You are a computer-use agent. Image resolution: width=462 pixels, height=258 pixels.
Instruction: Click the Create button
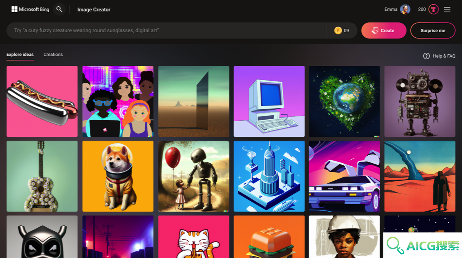[x=384, y=31]
